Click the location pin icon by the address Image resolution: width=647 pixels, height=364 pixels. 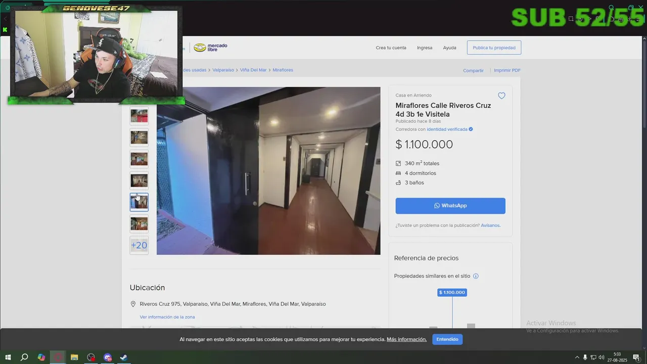pos(133,304)
